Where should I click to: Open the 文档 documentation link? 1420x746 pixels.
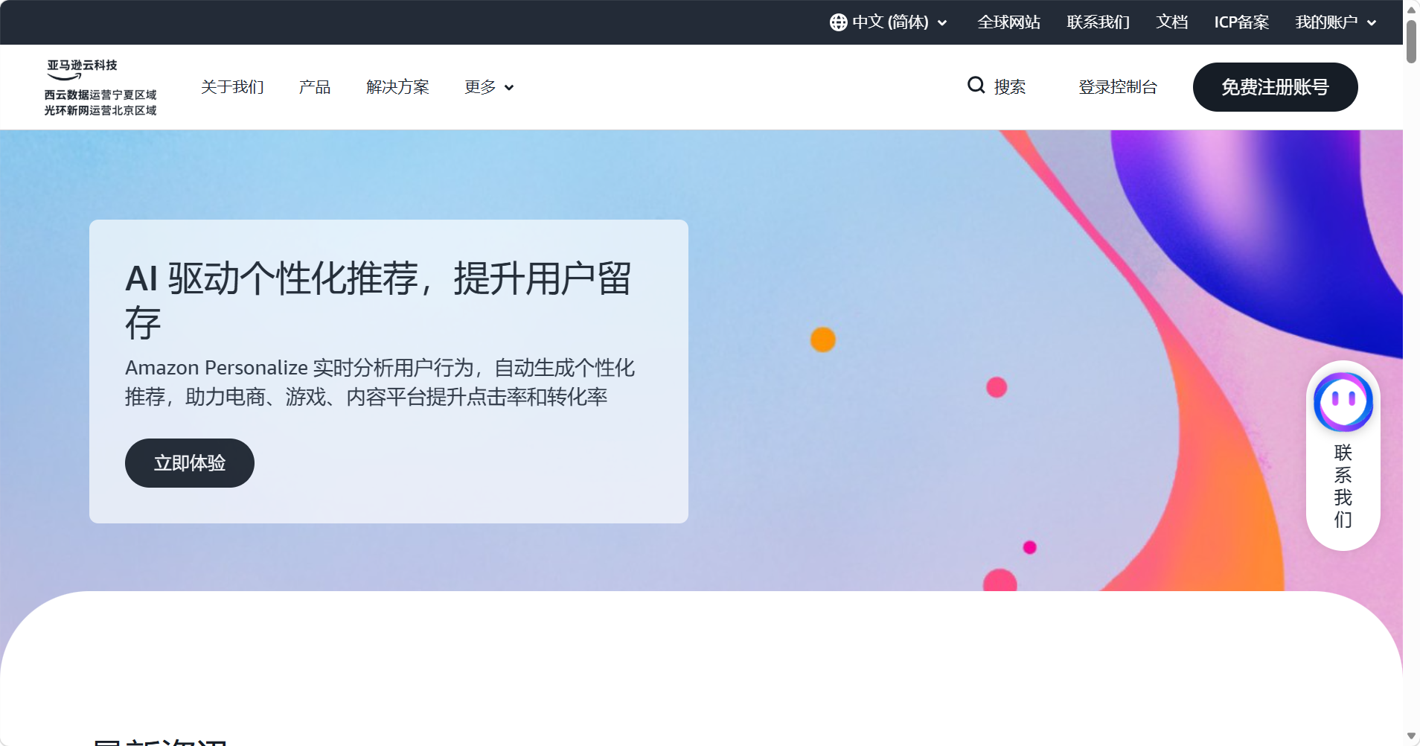click(x=1171, y=22)
